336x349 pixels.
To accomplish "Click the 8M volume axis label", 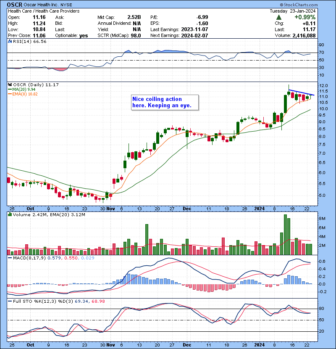I will (x=323, y=219).
